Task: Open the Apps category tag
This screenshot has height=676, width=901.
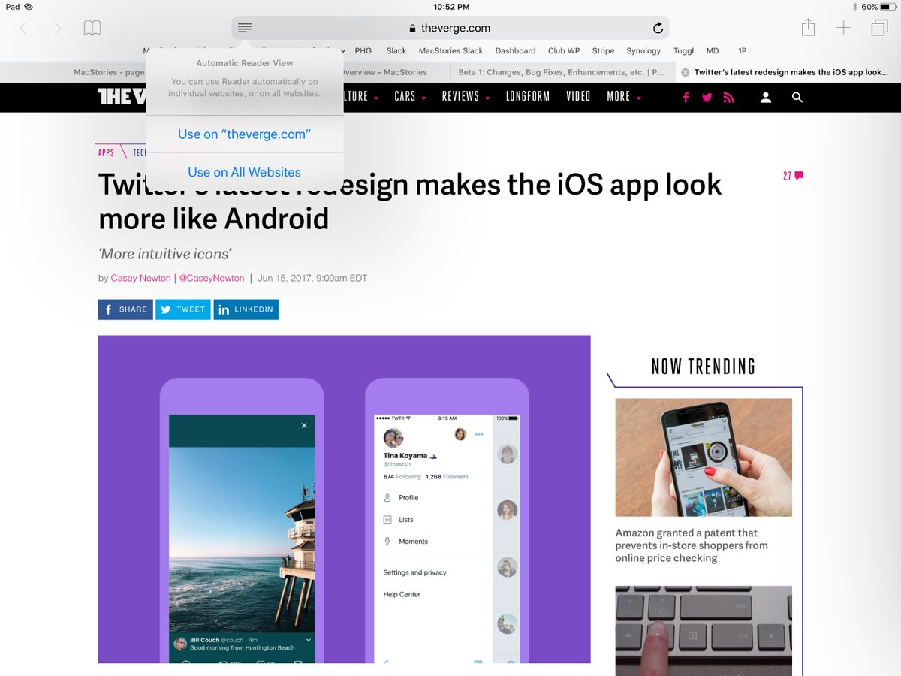Action: pos(106,152)
